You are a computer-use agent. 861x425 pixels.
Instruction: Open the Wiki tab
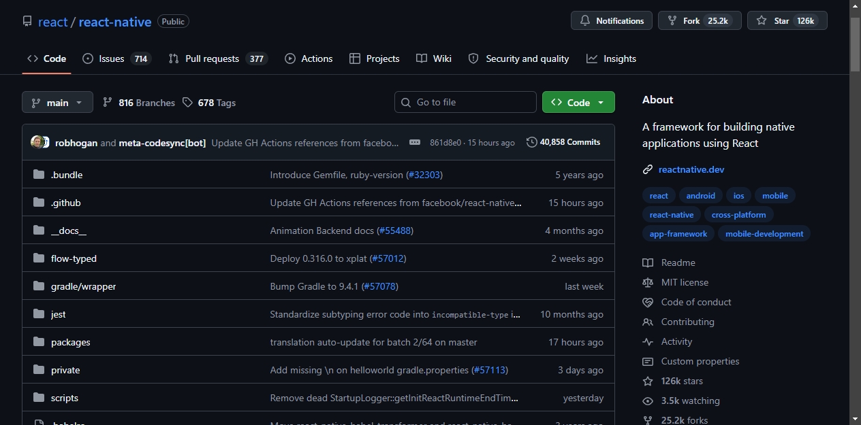point(434,58)
